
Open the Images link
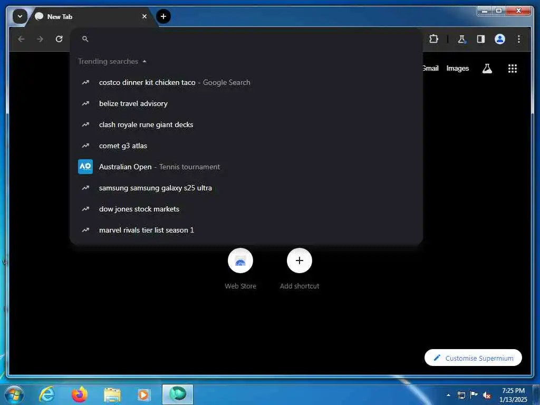(457, 68)
